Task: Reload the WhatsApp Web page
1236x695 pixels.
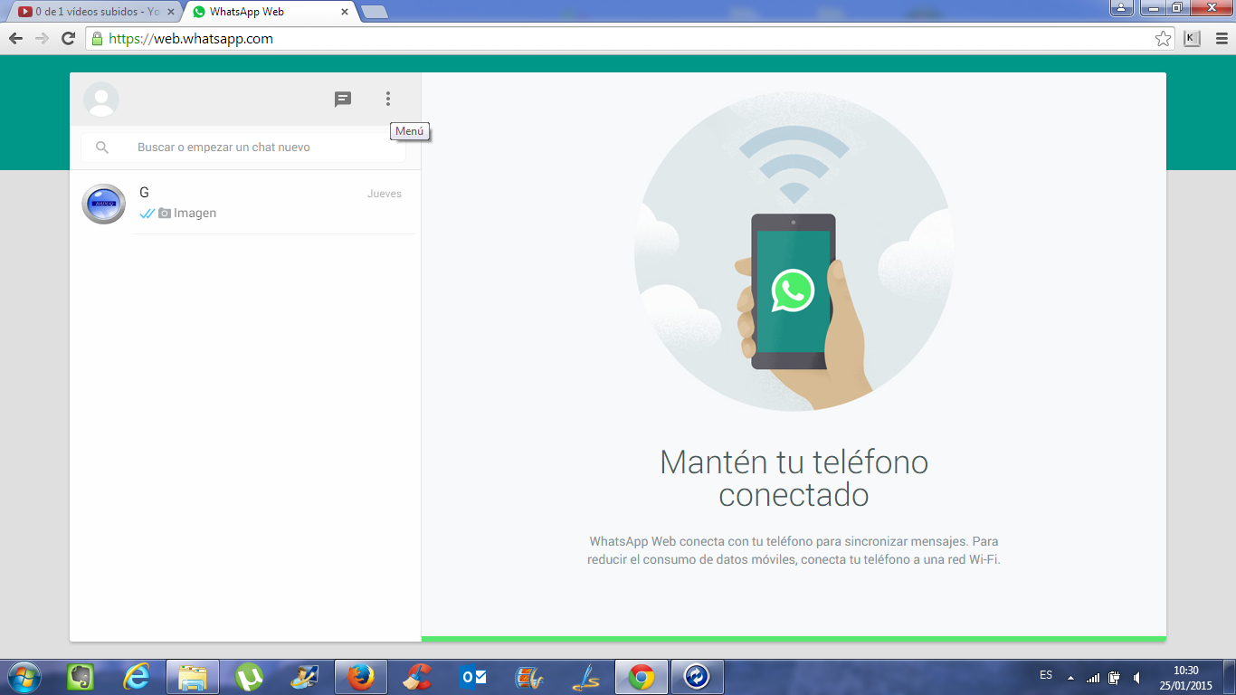Action: 68,38
